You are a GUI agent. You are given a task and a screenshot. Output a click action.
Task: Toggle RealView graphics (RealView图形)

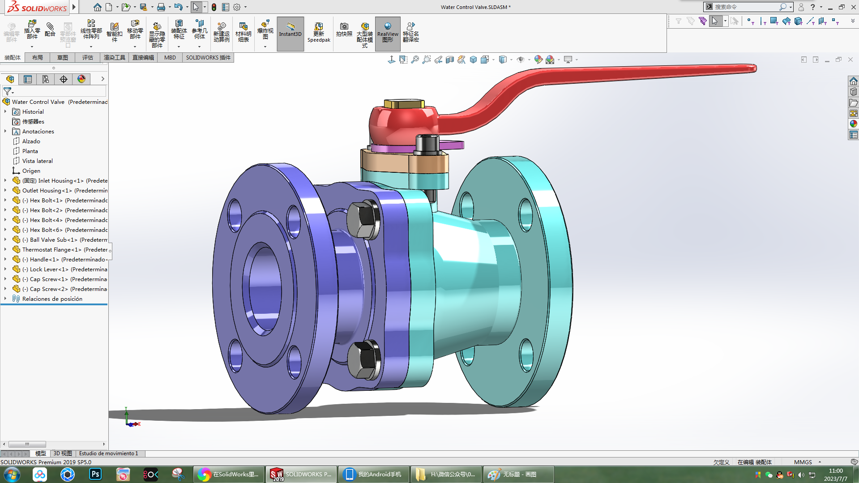click(x=387, y=32)
